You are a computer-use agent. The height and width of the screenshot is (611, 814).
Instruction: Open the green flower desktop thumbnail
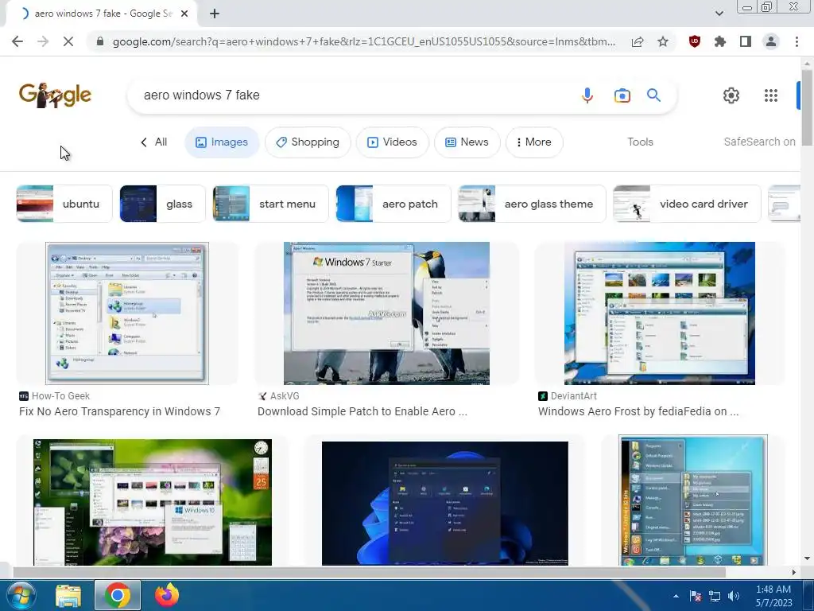[153, 502]
